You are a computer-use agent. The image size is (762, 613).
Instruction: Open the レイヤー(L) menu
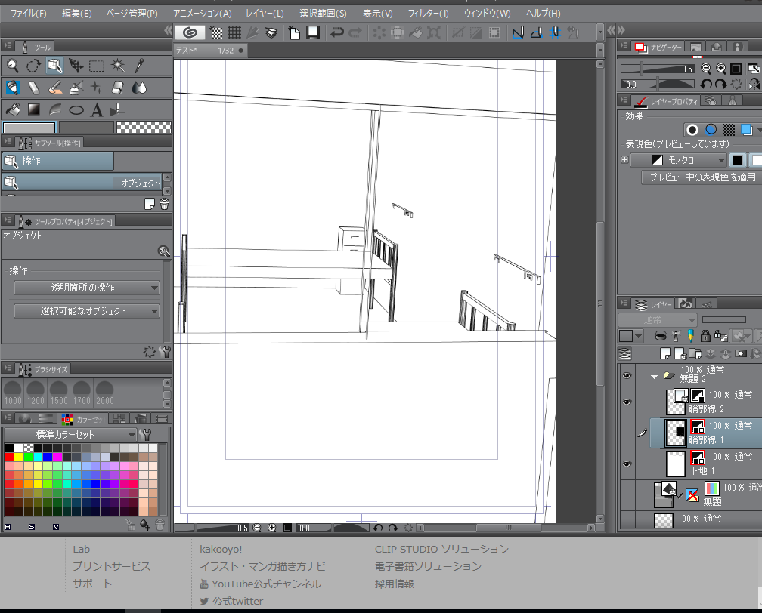click(x=265, y=14)
